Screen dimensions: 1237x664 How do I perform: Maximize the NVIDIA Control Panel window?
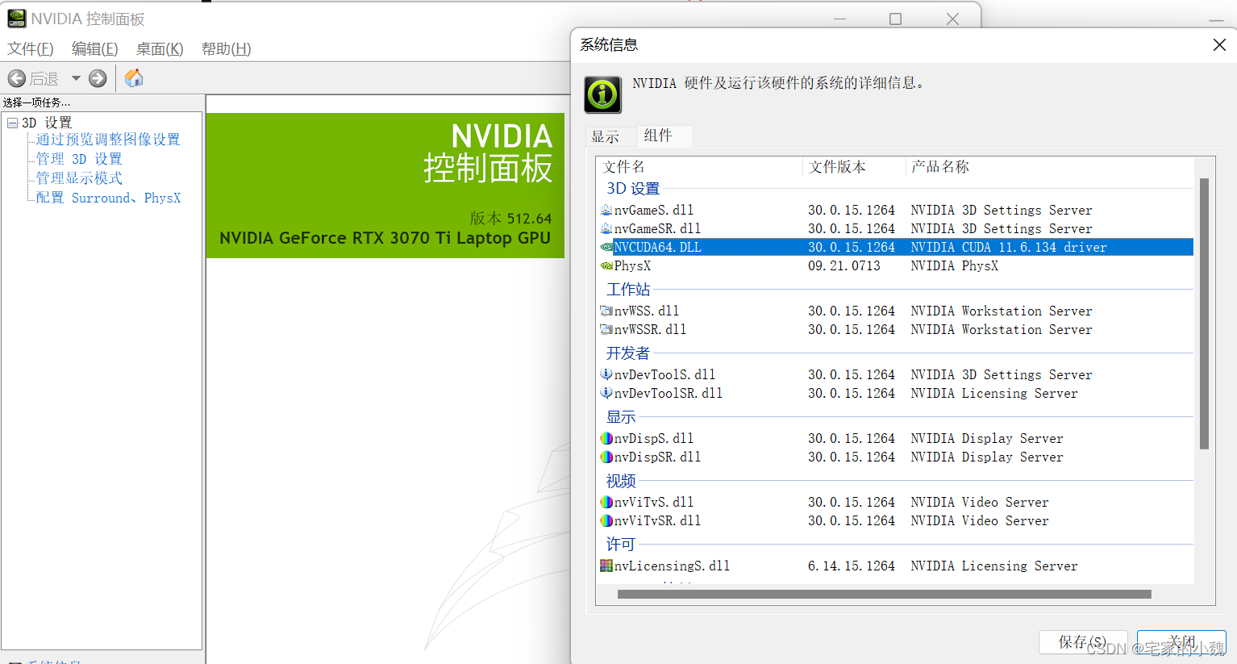coord(895,19)
